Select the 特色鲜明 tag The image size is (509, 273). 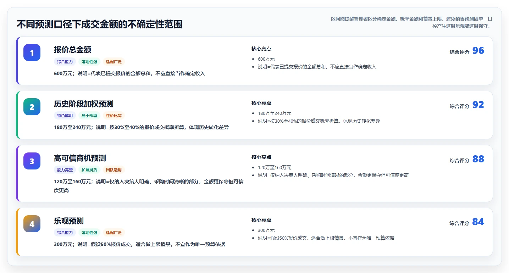click(x=65, y=116)
